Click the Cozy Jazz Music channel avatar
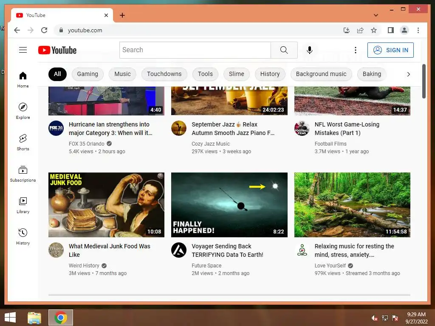 point(179,128)
